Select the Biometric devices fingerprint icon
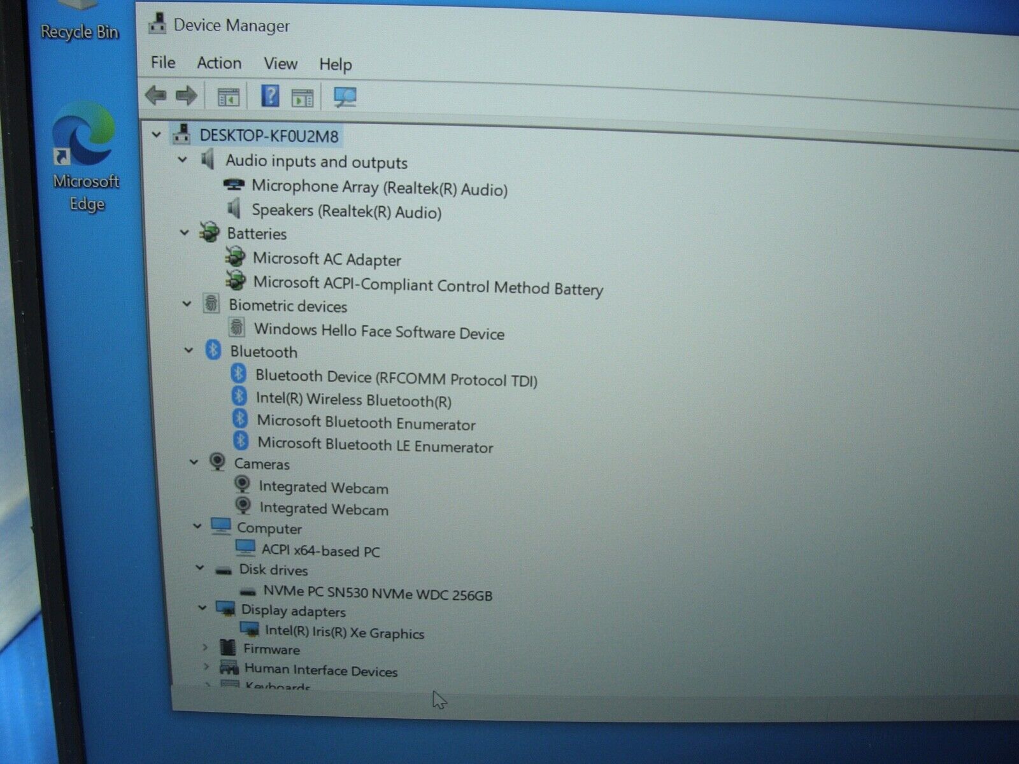The width and height of the screenshot is (1019, 764). pyautogui.click(x=211, y=304)
